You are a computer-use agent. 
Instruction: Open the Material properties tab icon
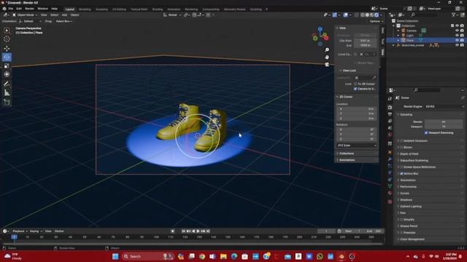(390, 193)
